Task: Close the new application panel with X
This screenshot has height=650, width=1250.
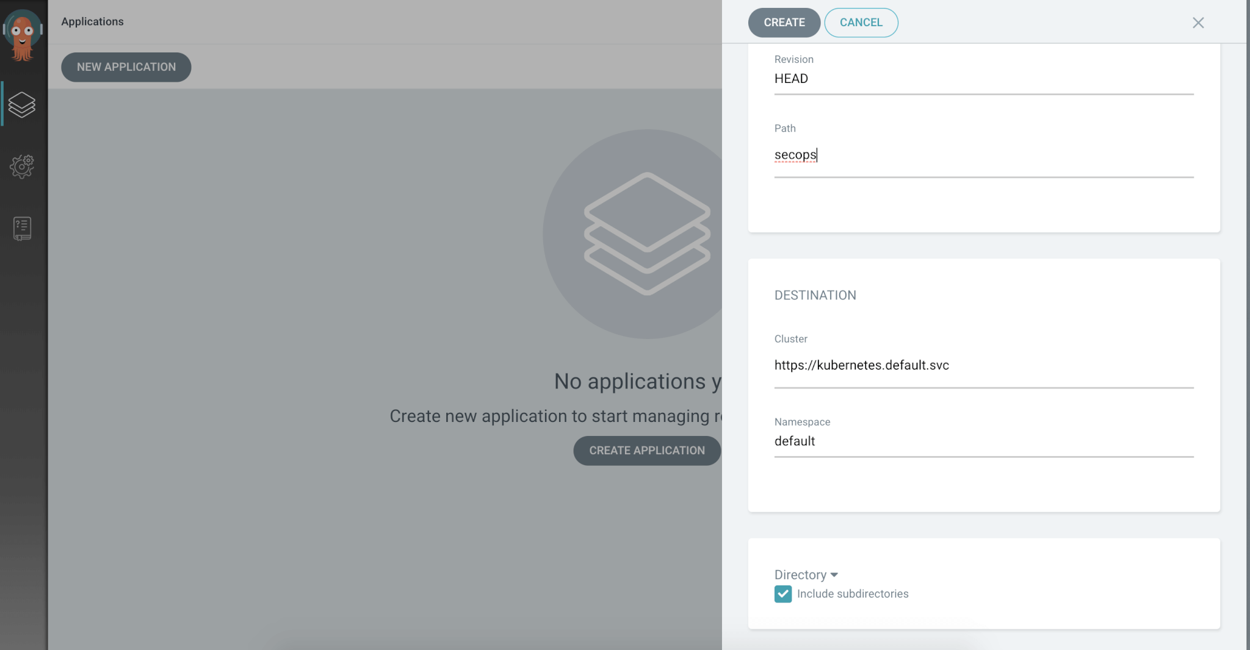Action: (x=1198, y=23)
